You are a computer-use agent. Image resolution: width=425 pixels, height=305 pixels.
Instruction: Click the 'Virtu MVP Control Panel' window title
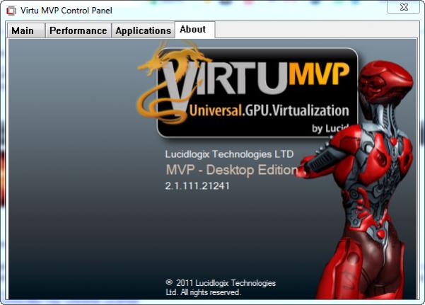tap(66, 11)
